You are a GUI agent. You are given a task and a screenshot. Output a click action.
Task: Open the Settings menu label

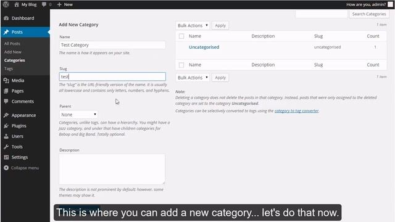[20, 157]
